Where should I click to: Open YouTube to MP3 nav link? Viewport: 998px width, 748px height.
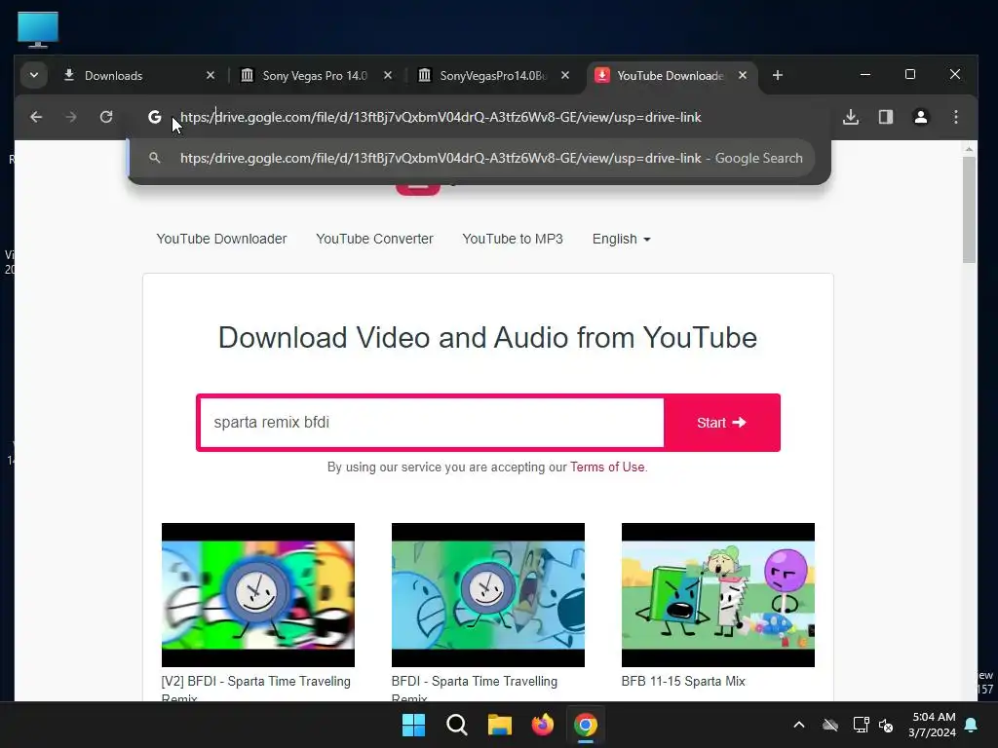pos(513,240)
